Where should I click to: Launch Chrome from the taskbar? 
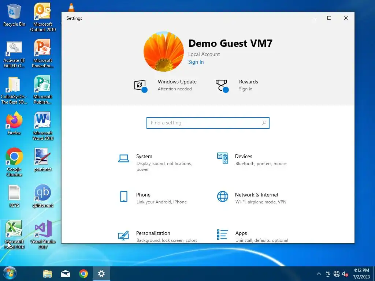tap(83, 274)
